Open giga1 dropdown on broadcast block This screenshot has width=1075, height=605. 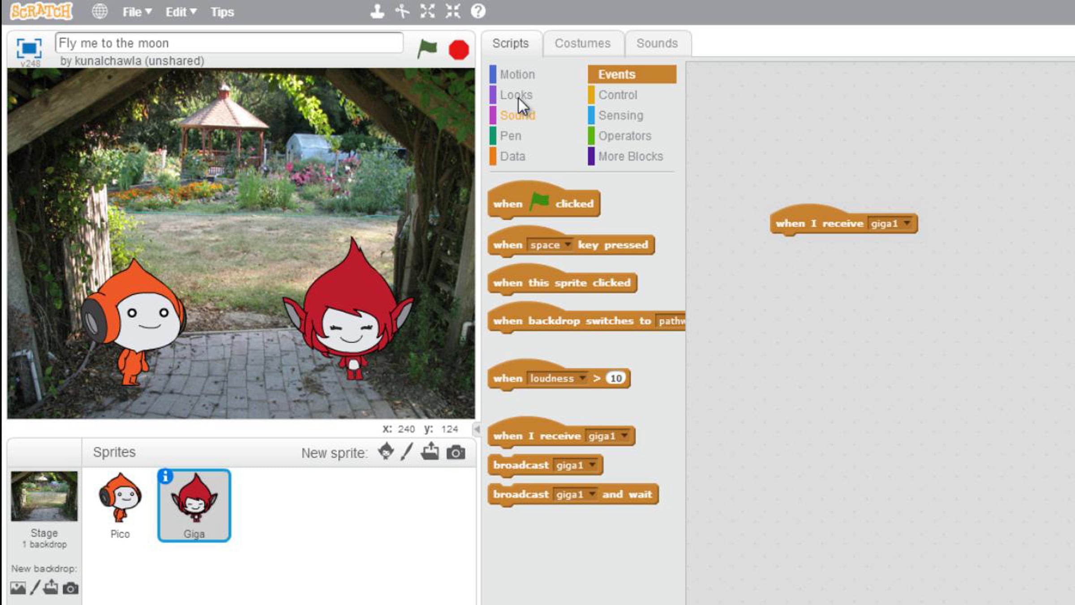coord(576,465)
